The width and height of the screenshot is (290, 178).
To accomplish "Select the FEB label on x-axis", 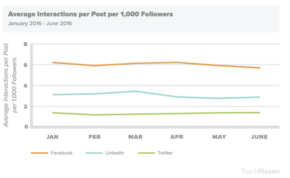I will click(94, 137).
